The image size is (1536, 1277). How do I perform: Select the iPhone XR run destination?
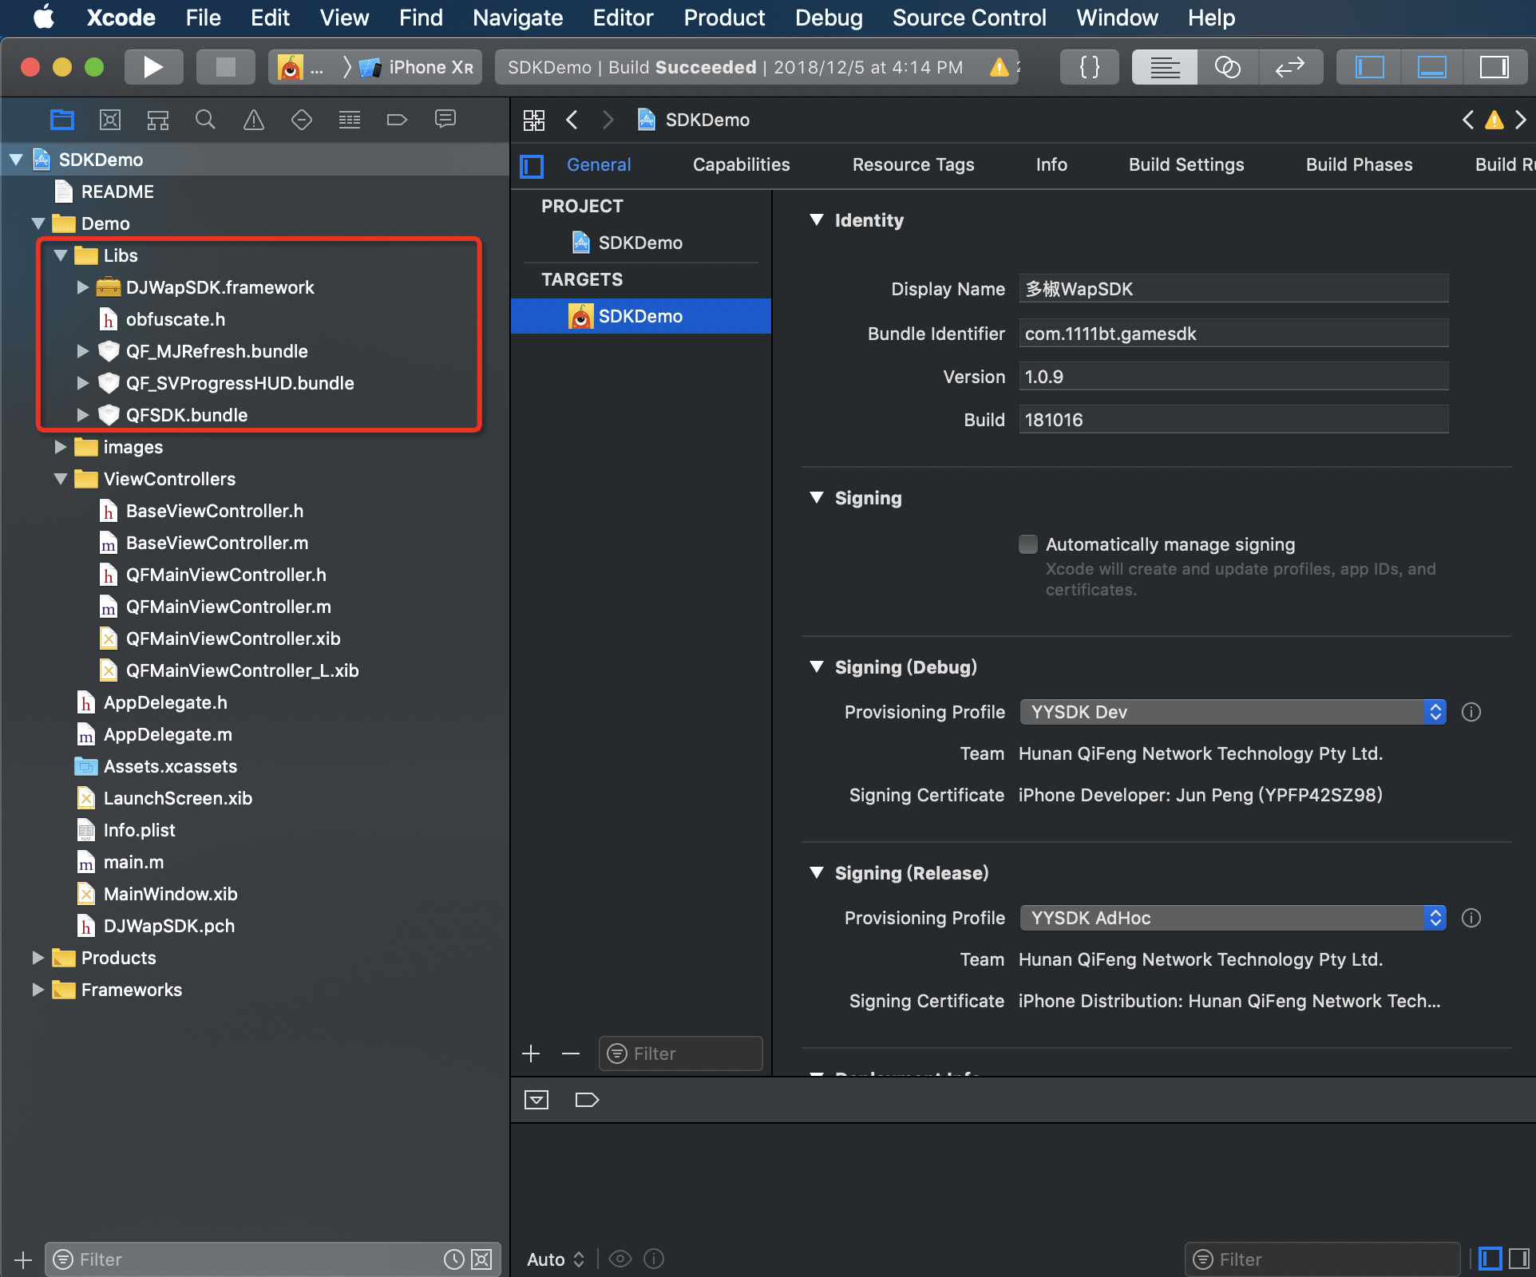point(417,67)
